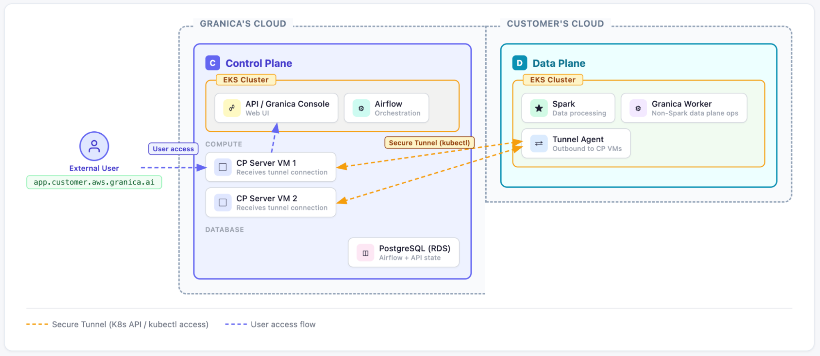Click the Spark star icon
This screenshot has height=356, width=820.
539,108
